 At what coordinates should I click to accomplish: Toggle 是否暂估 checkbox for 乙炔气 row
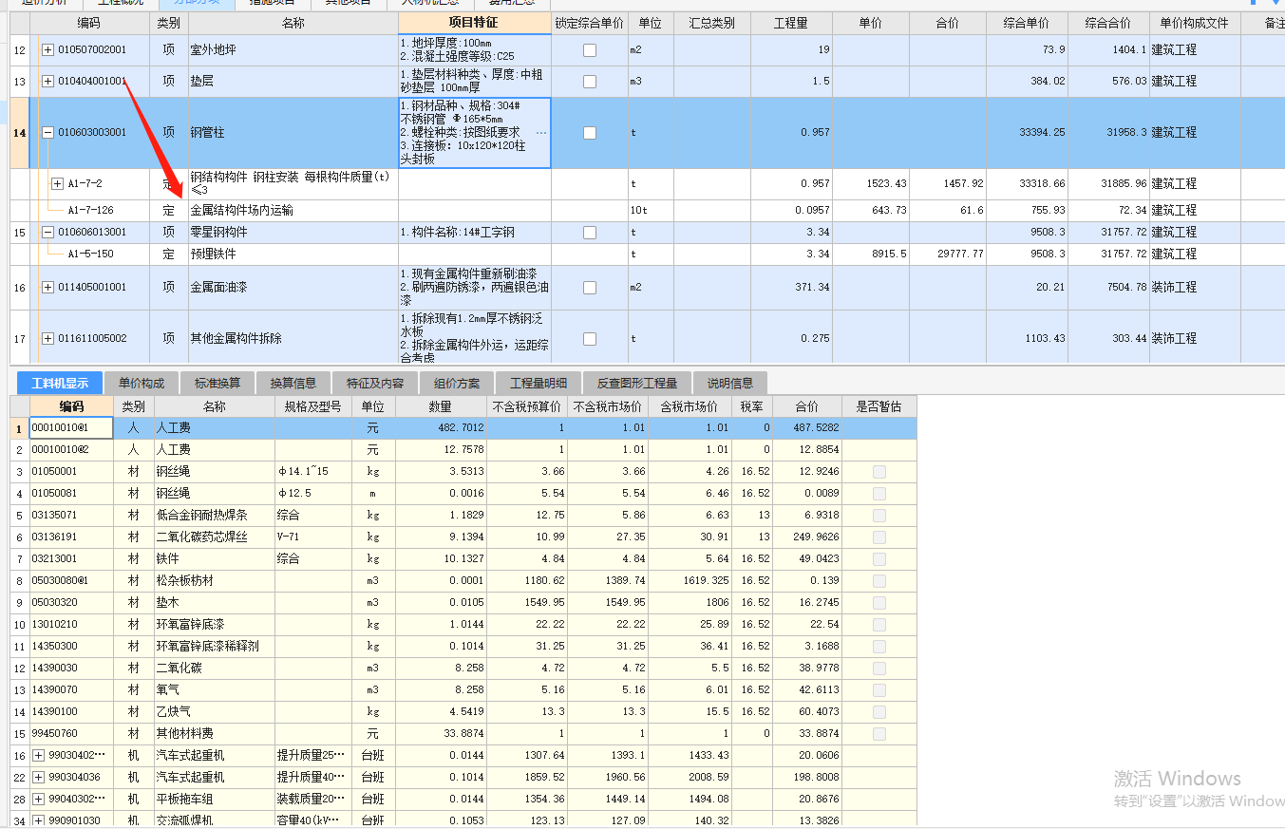click(879, 711)
